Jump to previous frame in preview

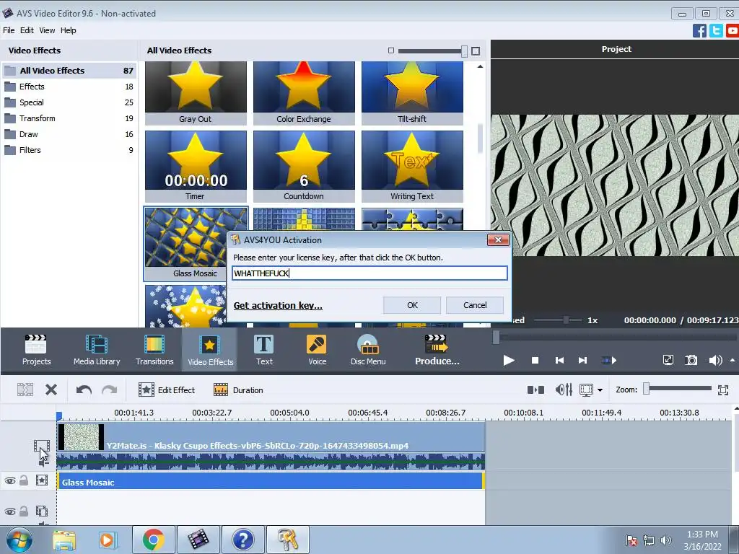pos(559,361)
